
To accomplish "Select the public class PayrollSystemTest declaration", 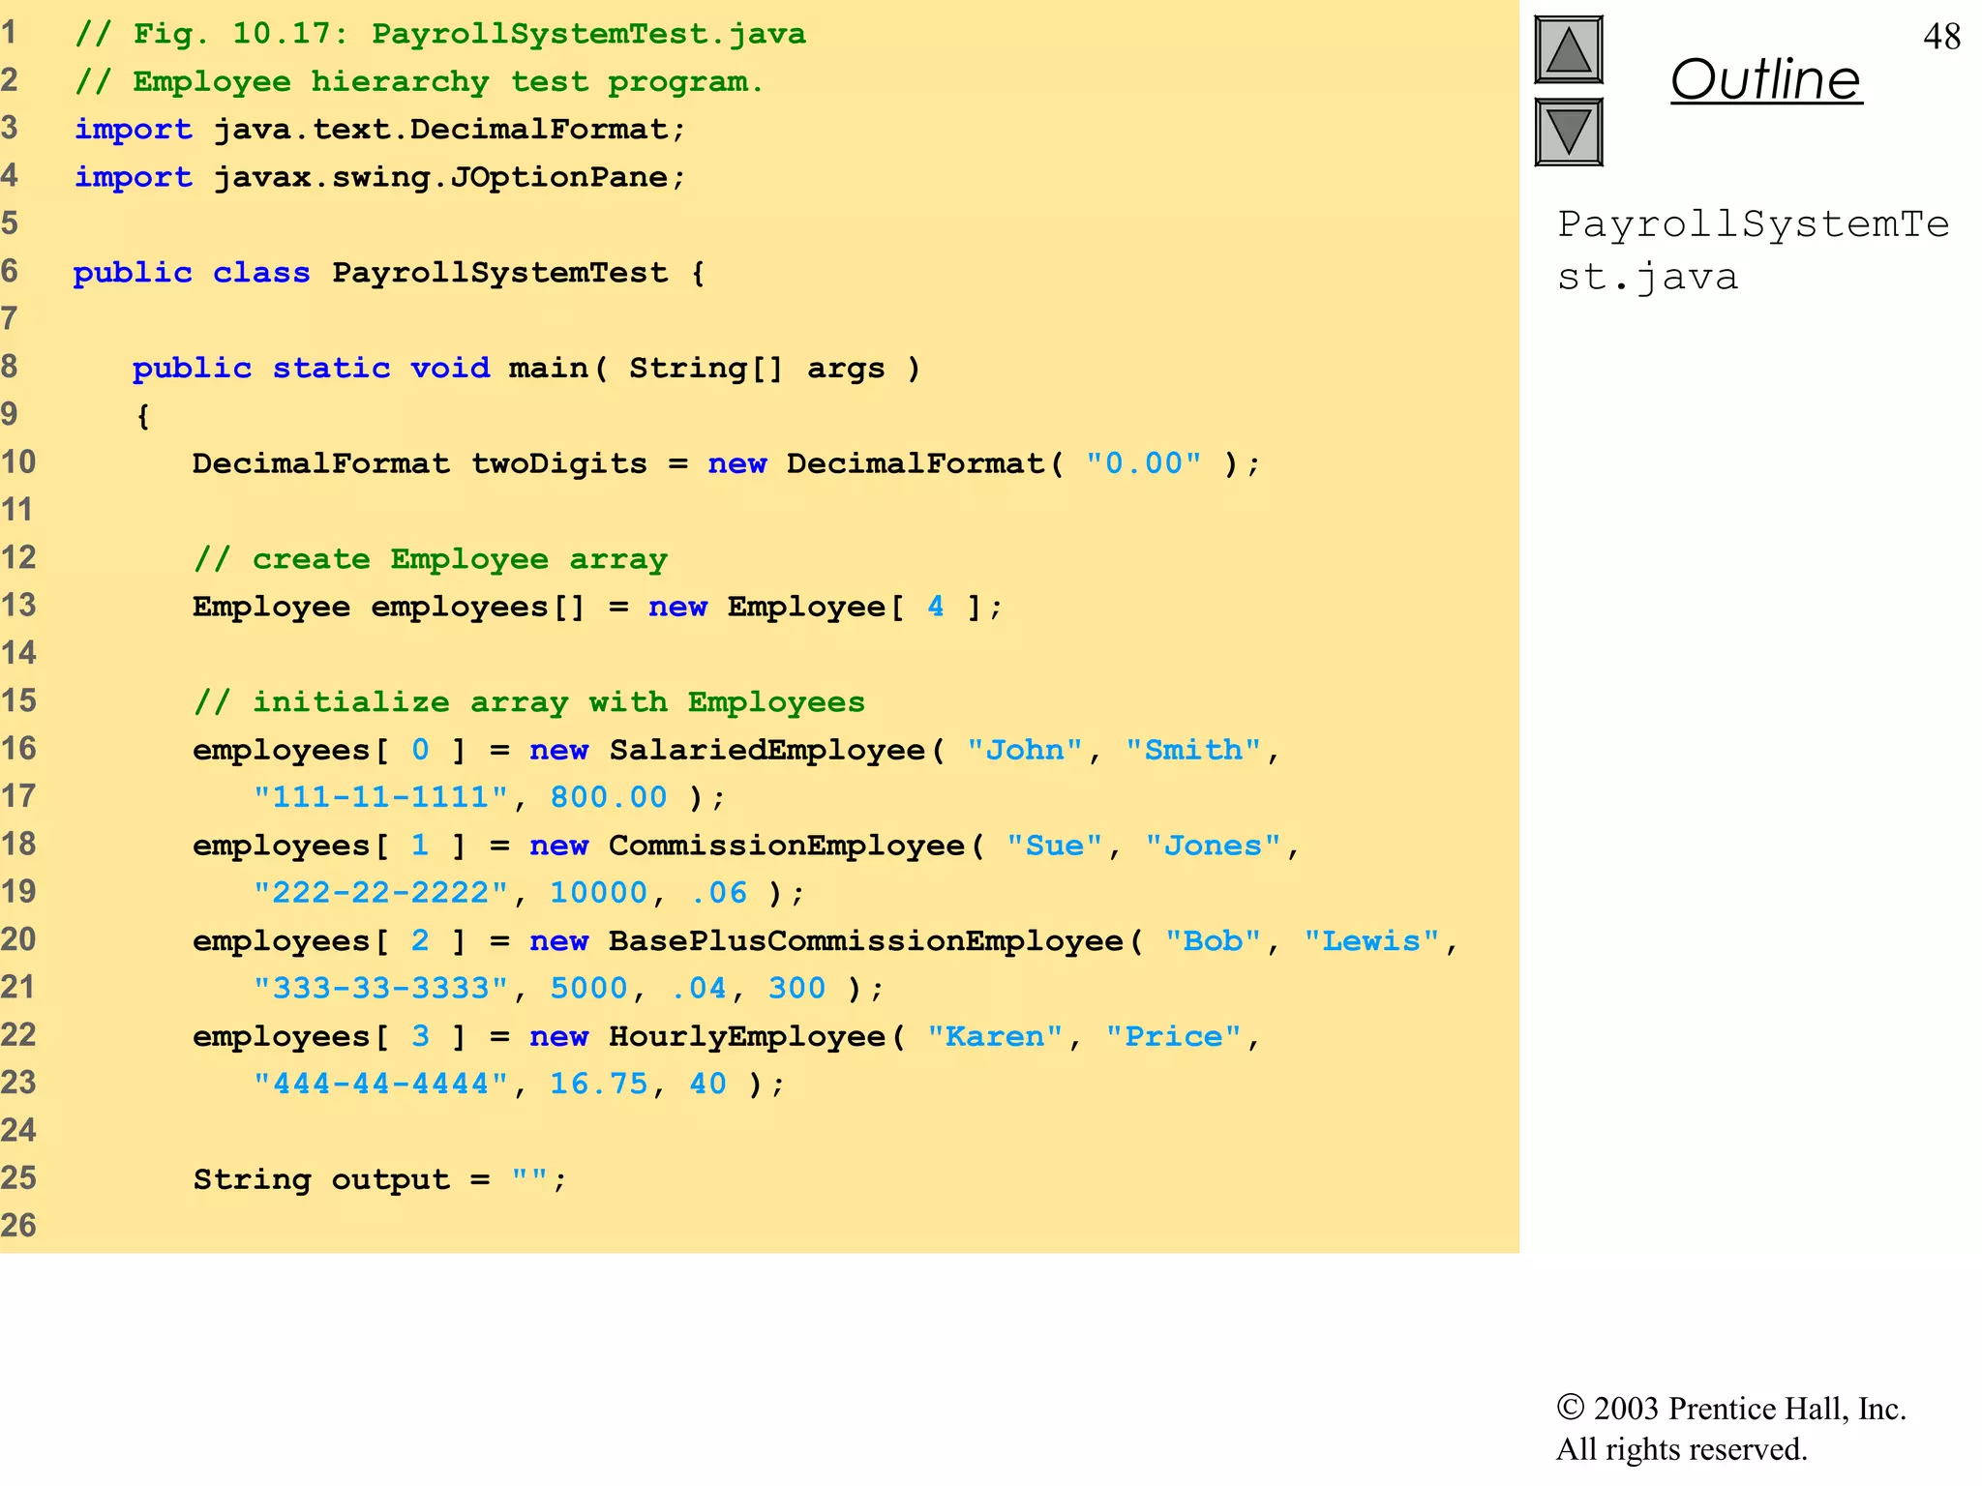I will coord(389,273).
